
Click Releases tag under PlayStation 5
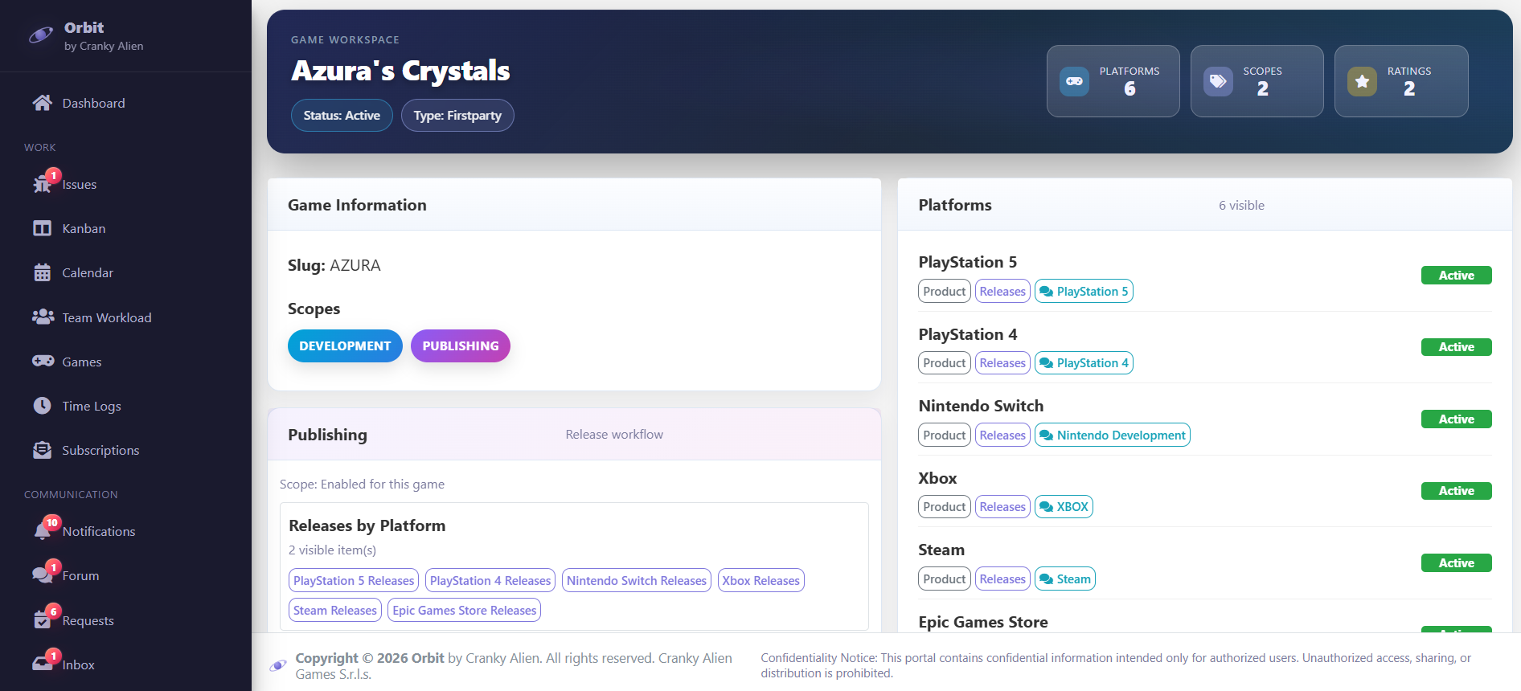point(1002,291)
